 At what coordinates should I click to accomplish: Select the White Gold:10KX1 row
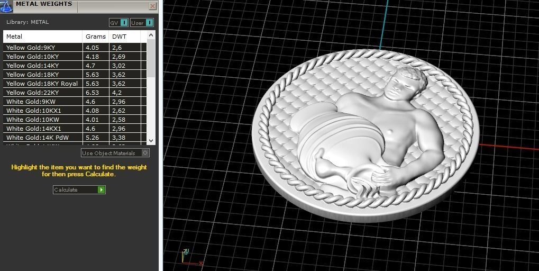pos(75,111)
